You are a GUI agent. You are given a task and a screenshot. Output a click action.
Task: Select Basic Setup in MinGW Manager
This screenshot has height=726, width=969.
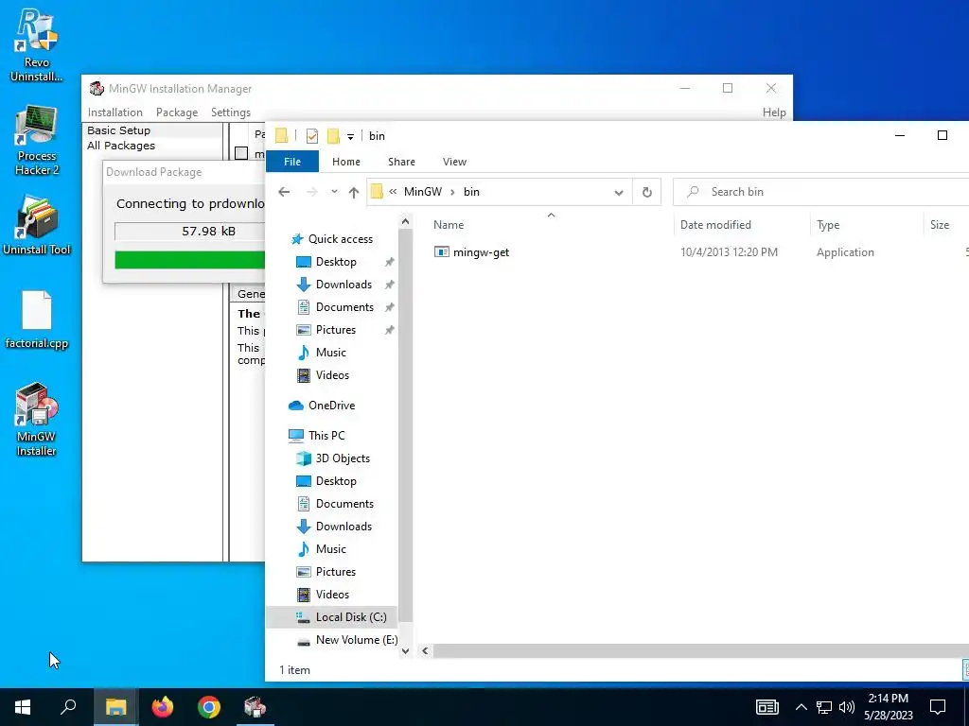[x=118, y=130]
